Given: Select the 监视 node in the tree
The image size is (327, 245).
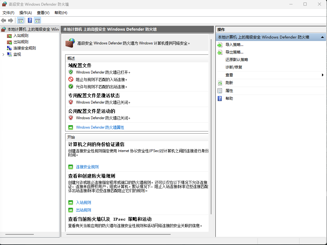Looking at the screenshot, I should tap(17, 54).
